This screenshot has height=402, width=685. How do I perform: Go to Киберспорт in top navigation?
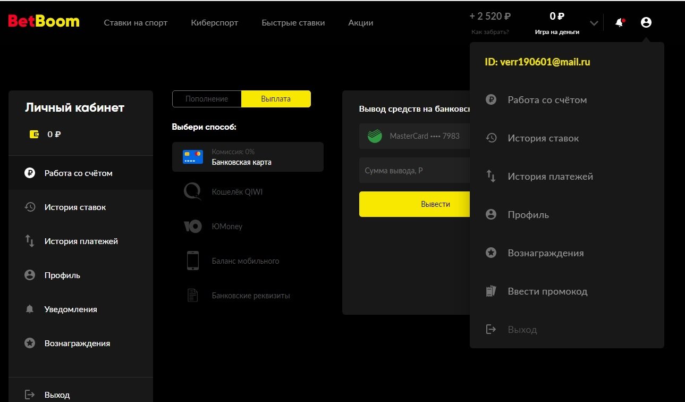pos(214,23)
